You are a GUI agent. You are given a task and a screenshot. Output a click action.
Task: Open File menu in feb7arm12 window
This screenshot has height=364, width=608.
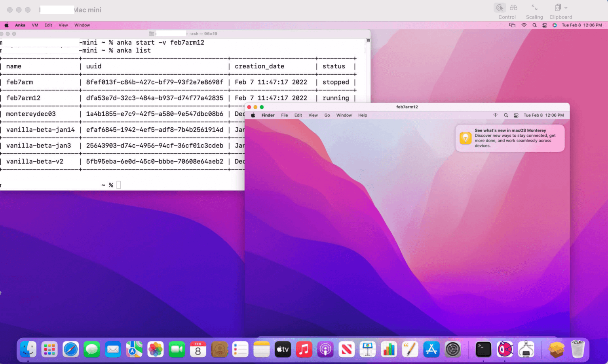(x=284, y=115)
